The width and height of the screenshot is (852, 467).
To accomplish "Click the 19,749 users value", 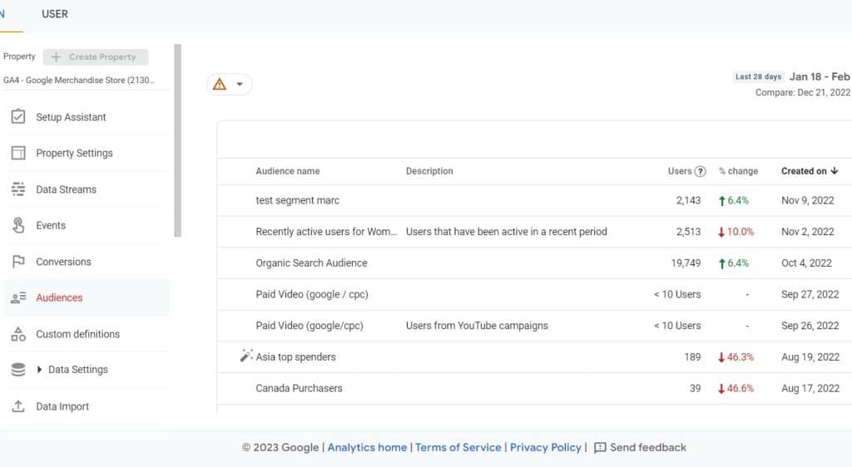I will [x=686, y=263].
